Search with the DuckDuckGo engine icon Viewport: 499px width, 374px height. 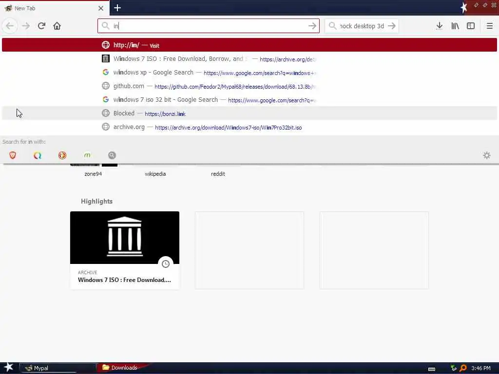point(62,155)
